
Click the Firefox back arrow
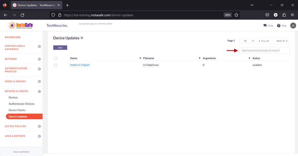[5, 15]
